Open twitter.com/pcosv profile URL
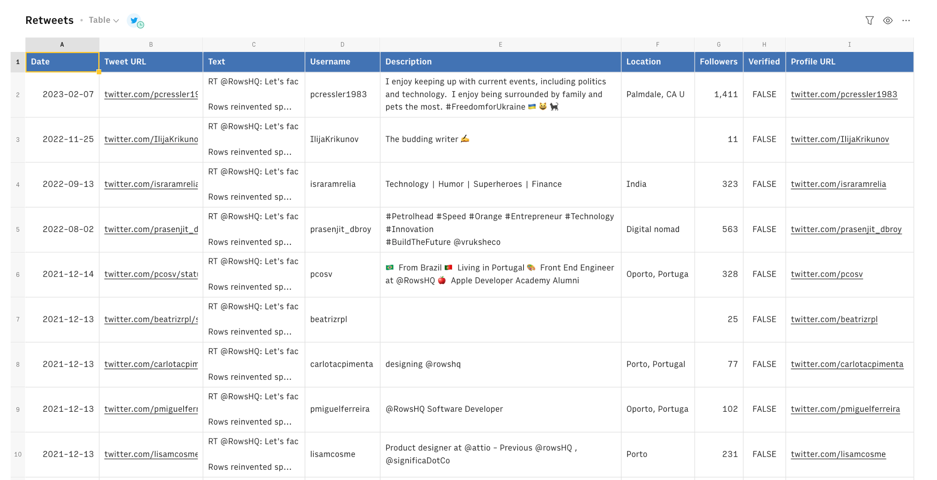Image resolution: width=937 pixels, height=480 pixels. pyautogui.click(x=827, y=274)
